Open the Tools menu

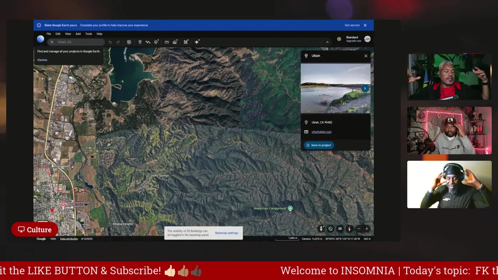tap(89, 34)
